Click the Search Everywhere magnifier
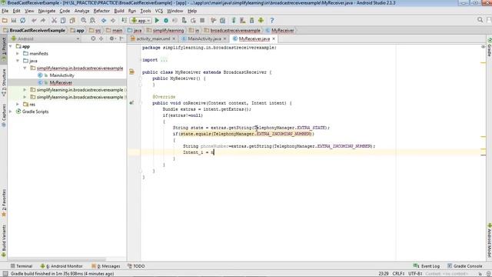 [x=480, y=20]
